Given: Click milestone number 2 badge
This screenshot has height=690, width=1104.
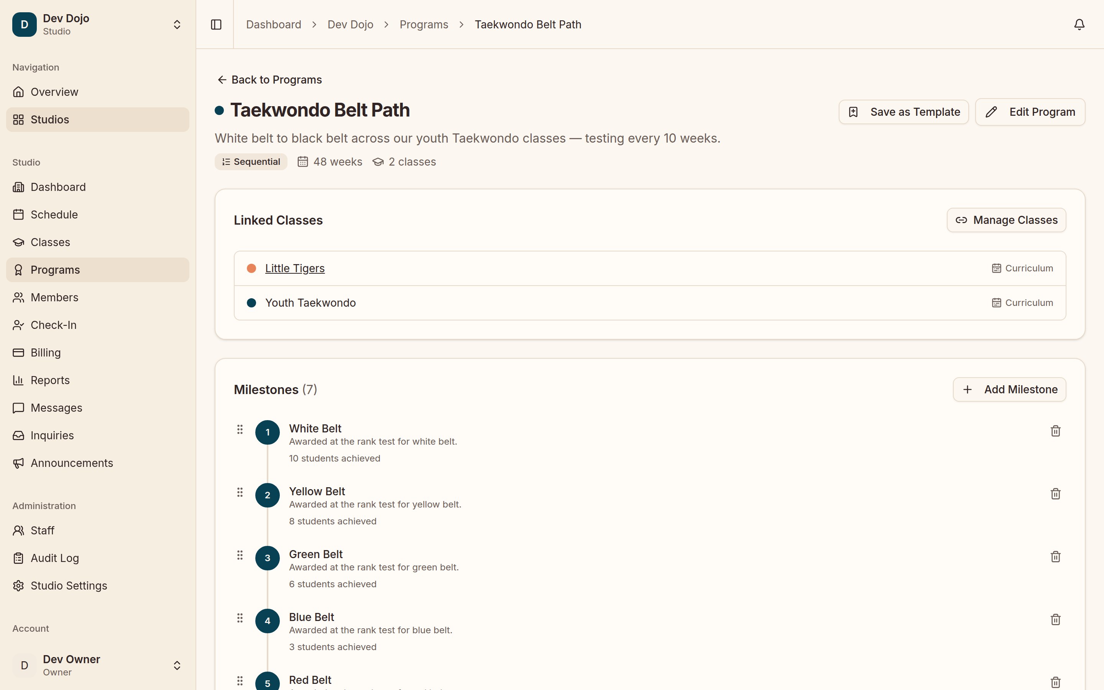Looking at the screenshot, I should point(267,495).
